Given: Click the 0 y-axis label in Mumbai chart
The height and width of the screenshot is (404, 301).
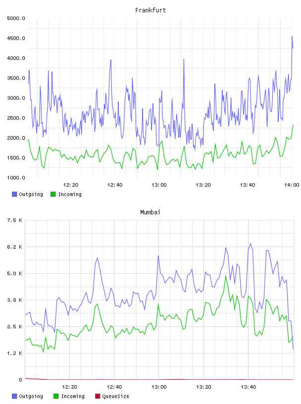Looking at the screenshot, I should [20, 380].
